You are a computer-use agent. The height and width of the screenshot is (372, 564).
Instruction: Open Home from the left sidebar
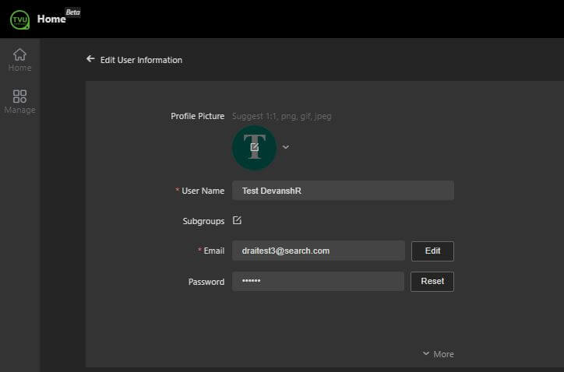click(x=19, y=59)
